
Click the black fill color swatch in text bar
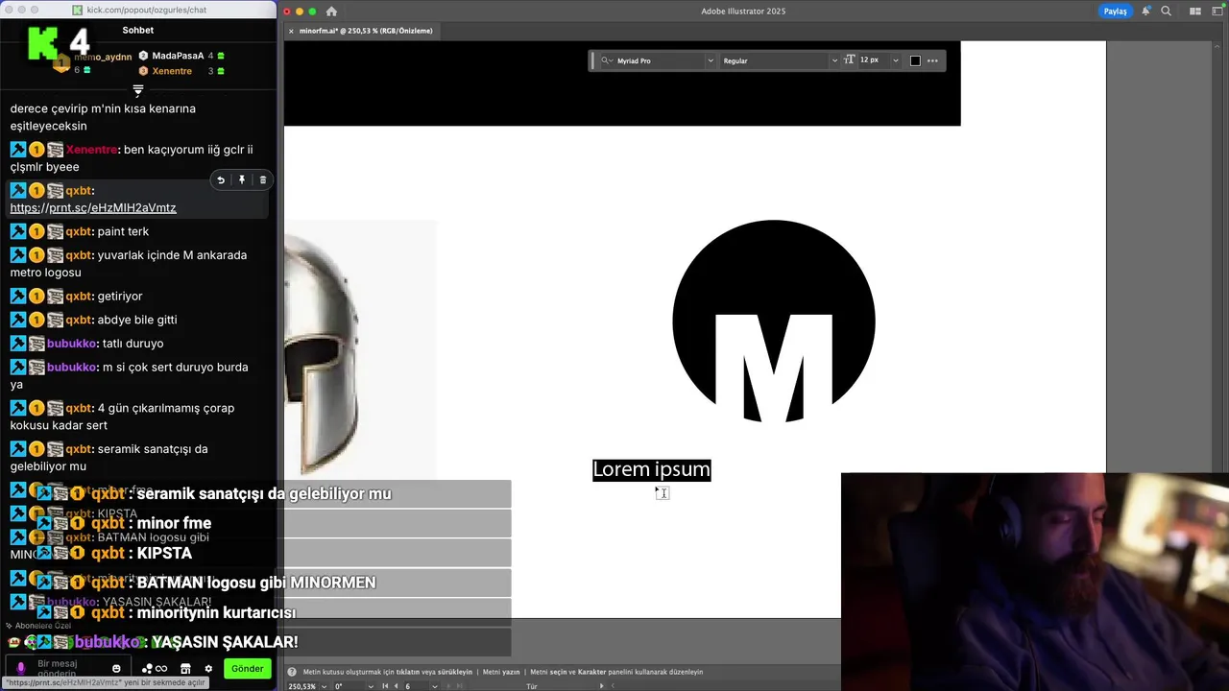tap(915, 60)
